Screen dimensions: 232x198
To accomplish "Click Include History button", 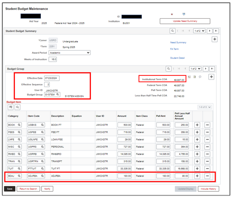I will pyautogui.click(x=208, y=189).
